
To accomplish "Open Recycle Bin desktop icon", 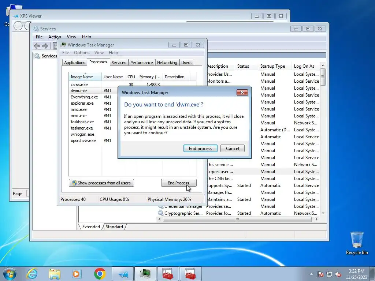I will [357, 243].
